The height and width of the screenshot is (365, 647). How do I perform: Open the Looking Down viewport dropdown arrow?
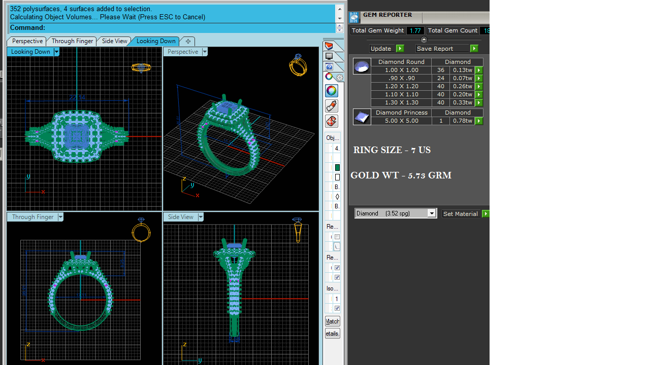(x=56, y=52)
